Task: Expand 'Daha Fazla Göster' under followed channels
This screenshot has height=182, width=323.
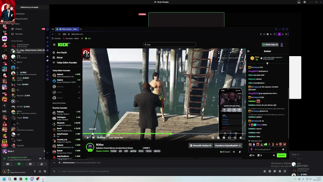Action: click(59, 103)
